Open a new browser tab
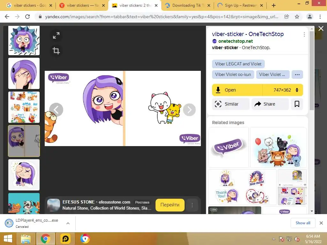 click(x=274, y=5)
